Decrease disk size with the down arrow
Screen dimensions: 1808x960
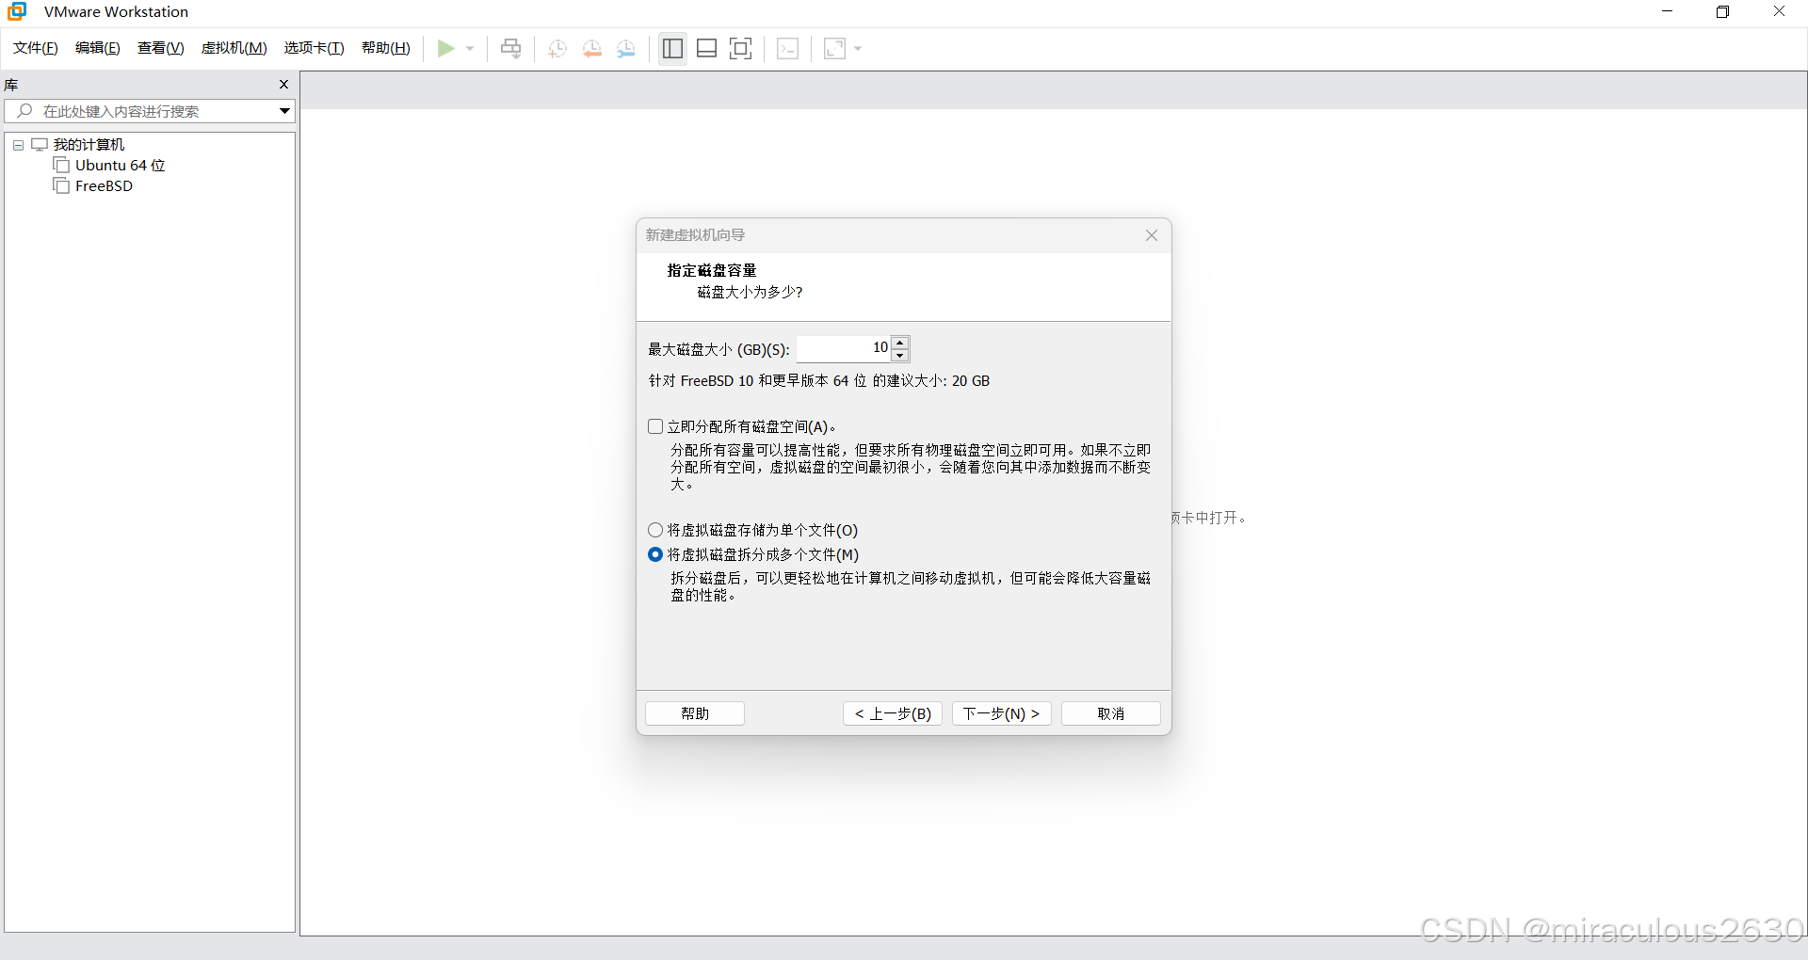900,356
